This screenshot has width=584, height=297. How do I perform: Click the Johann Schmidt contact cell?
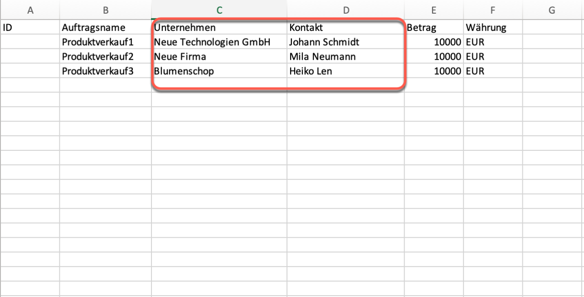[346, 42]
